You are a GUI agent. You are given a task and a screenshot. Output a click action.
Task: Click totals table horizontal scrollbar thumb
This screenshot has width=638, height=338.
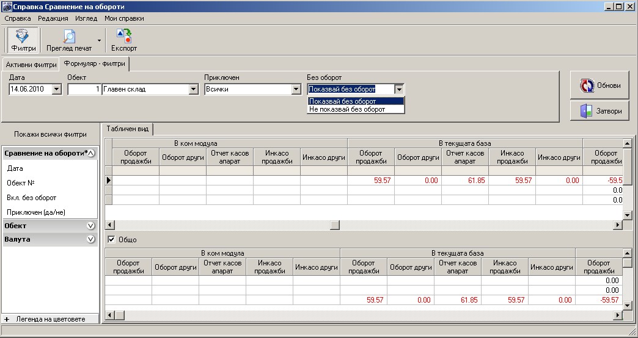[120, 315]
